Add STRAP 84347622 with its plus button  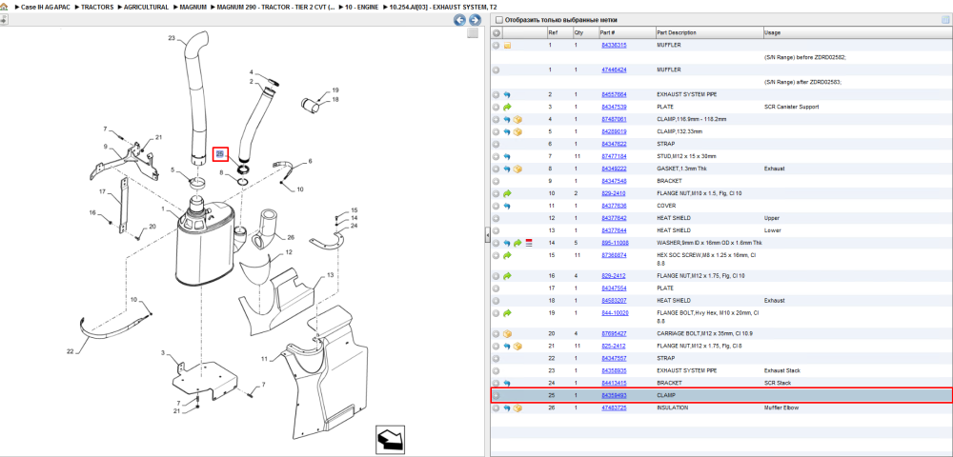click(496, 144)
